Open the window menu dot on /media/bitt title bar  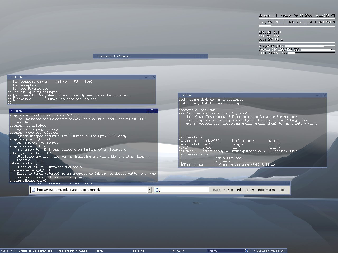(95, 56)
